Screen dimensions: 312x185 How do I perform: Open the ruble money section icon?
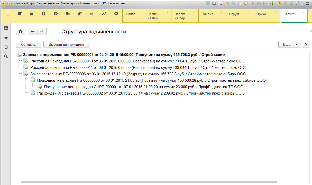tap(56, 14)
